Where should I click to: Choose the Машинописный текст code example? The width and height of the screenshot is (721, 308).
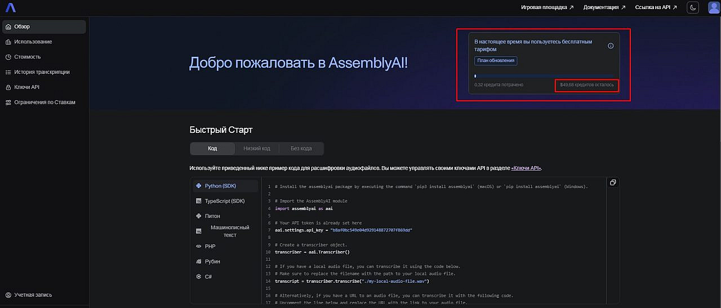coord(225,231)
